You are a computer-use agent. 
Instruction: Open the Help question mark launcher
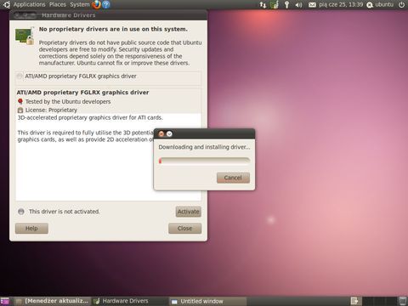[x=106, y=4]
